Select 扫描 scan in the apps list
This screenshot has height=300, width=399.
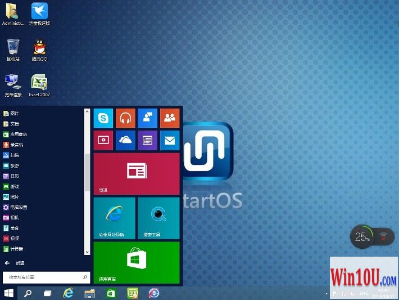(x=11, y=155)
